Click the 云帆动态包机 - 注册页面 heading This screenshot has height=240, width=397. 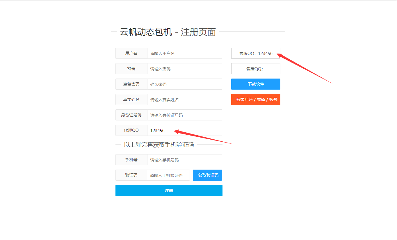coord(168,32)
